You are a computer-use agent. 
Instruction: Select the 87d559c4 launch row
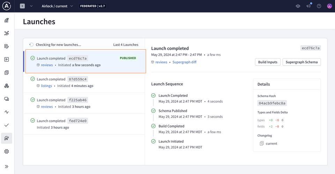click(x=84, y=82)
